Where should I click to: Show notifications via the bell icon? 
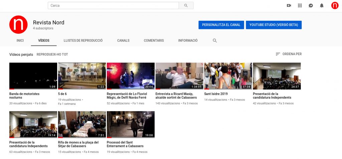coord(322,6)
